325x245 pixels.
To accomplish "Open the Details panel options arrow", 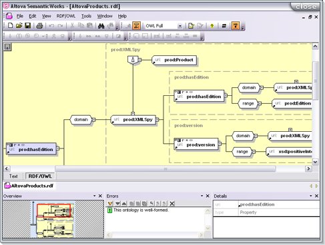I will tap(311, 196).
